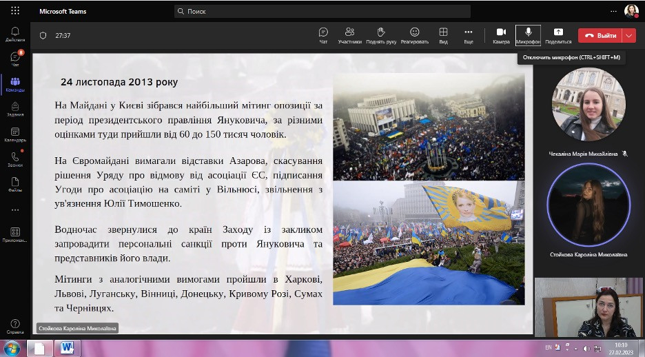Click aerial Maidan photo on slide

429,127
